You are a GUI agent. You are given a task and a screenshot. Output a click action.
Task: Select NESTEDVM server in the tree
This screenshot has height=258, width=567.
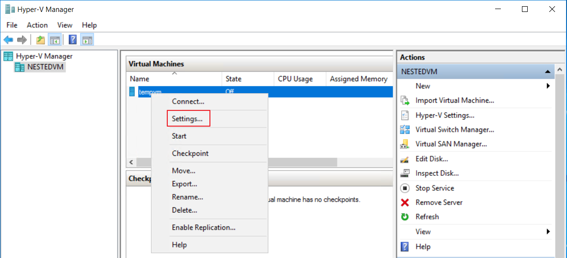tap(45, 67)
